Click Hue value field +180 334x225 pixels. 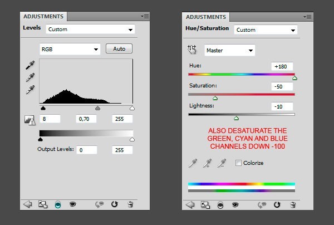point(282,66)
